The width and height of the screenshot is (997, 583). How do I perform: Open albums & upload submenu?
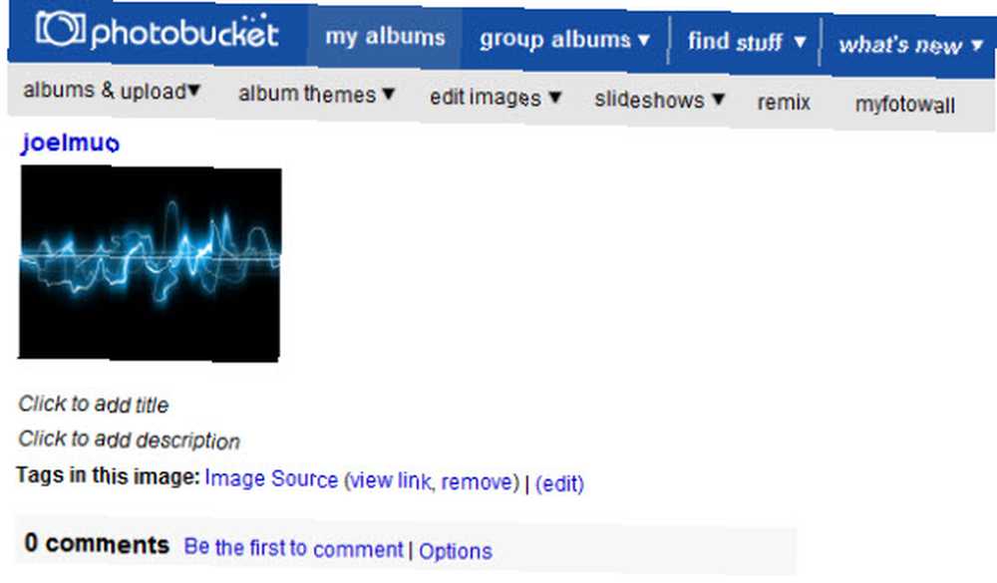pos(112,91)
